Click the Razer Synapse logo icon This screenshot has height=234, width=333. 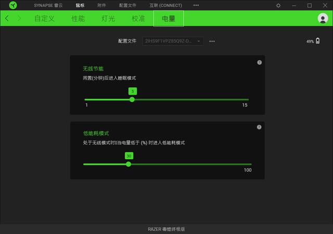click(13, 5)
